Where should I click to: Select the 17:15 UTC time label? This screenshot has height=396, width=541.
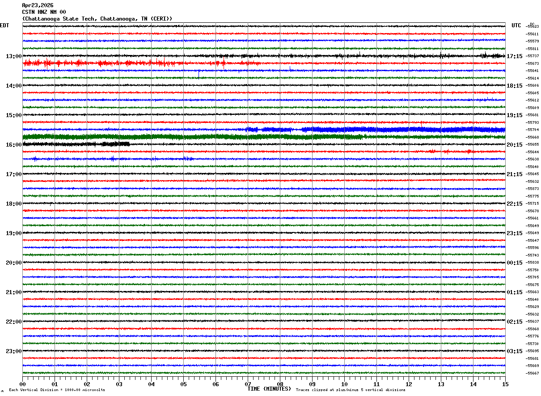514,56
